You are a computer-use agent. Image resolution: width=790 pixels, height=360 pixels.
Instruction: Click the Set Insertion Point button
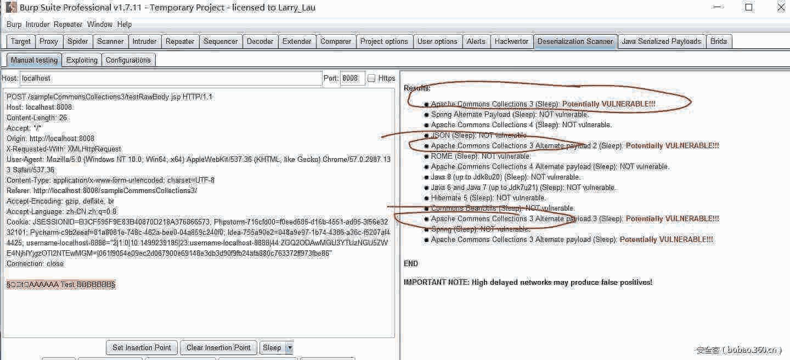click(141, 347)
